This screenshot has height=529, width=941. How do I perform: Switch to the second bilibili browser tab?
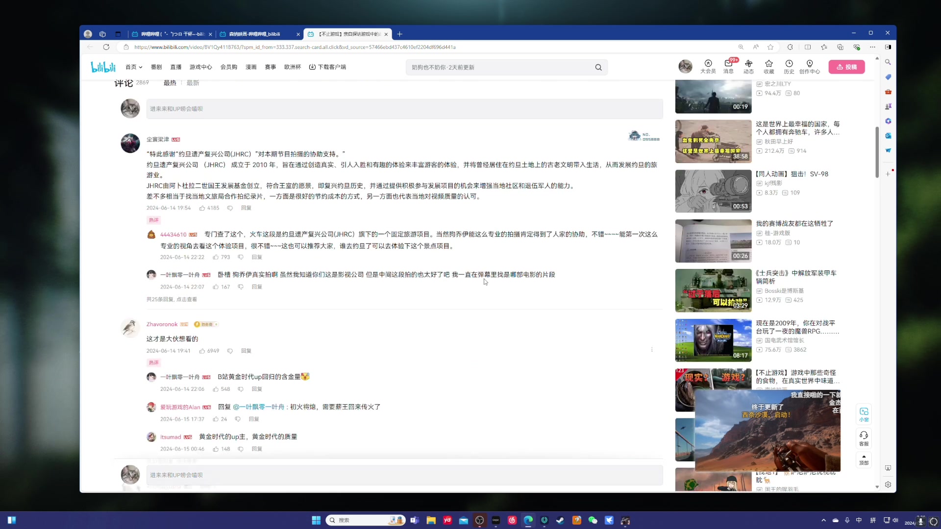point(259,34)
